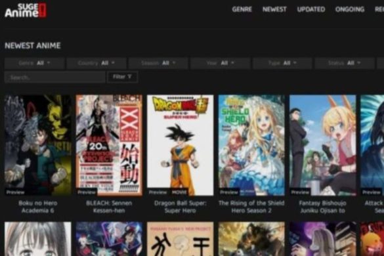Open the Updated anime list

[311, 9]
